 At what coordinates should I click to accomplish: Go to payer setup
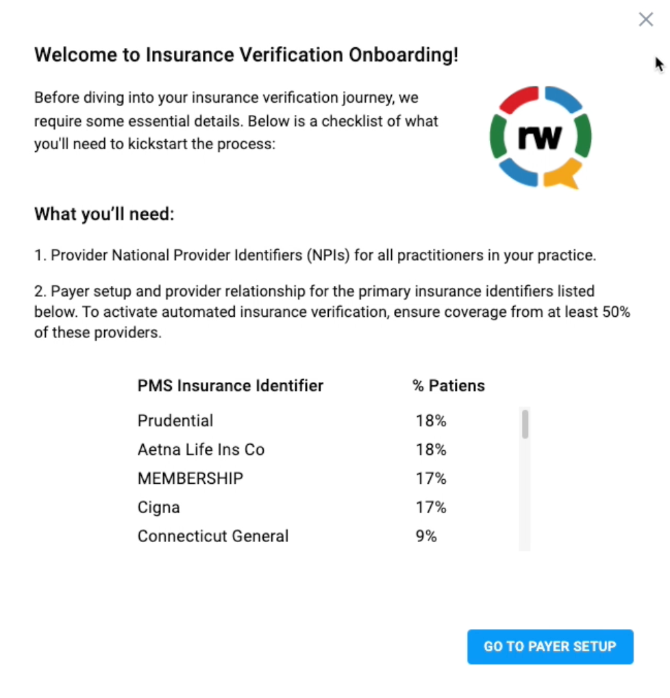[x=550, y=647]
